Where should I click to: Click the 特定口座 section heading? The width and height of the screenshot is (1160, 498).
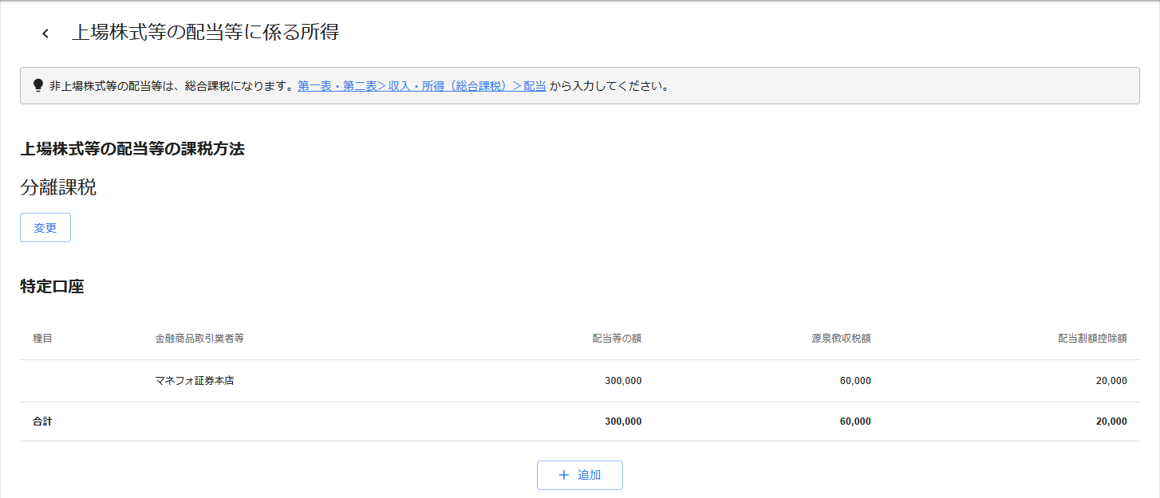click(52, 287)
